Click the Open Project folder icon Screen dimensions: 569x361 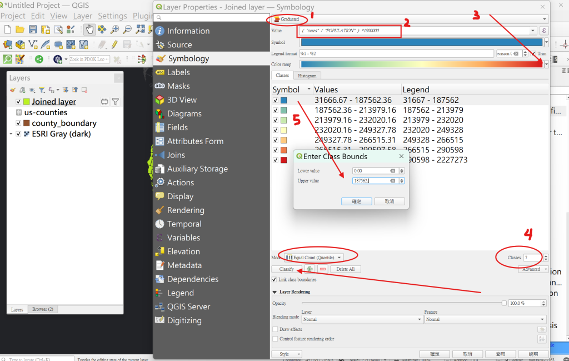(x=20, y=30)
